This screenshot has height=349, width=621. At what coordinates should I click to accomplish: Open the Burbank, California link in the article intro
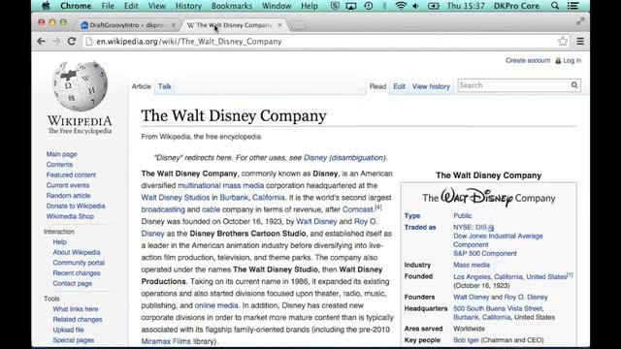point(252,198)
